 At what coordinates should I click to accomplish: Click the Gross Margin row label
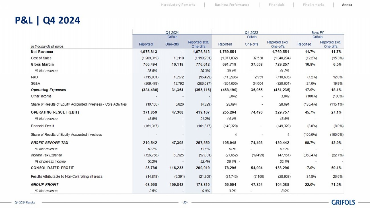coord(42,65)
